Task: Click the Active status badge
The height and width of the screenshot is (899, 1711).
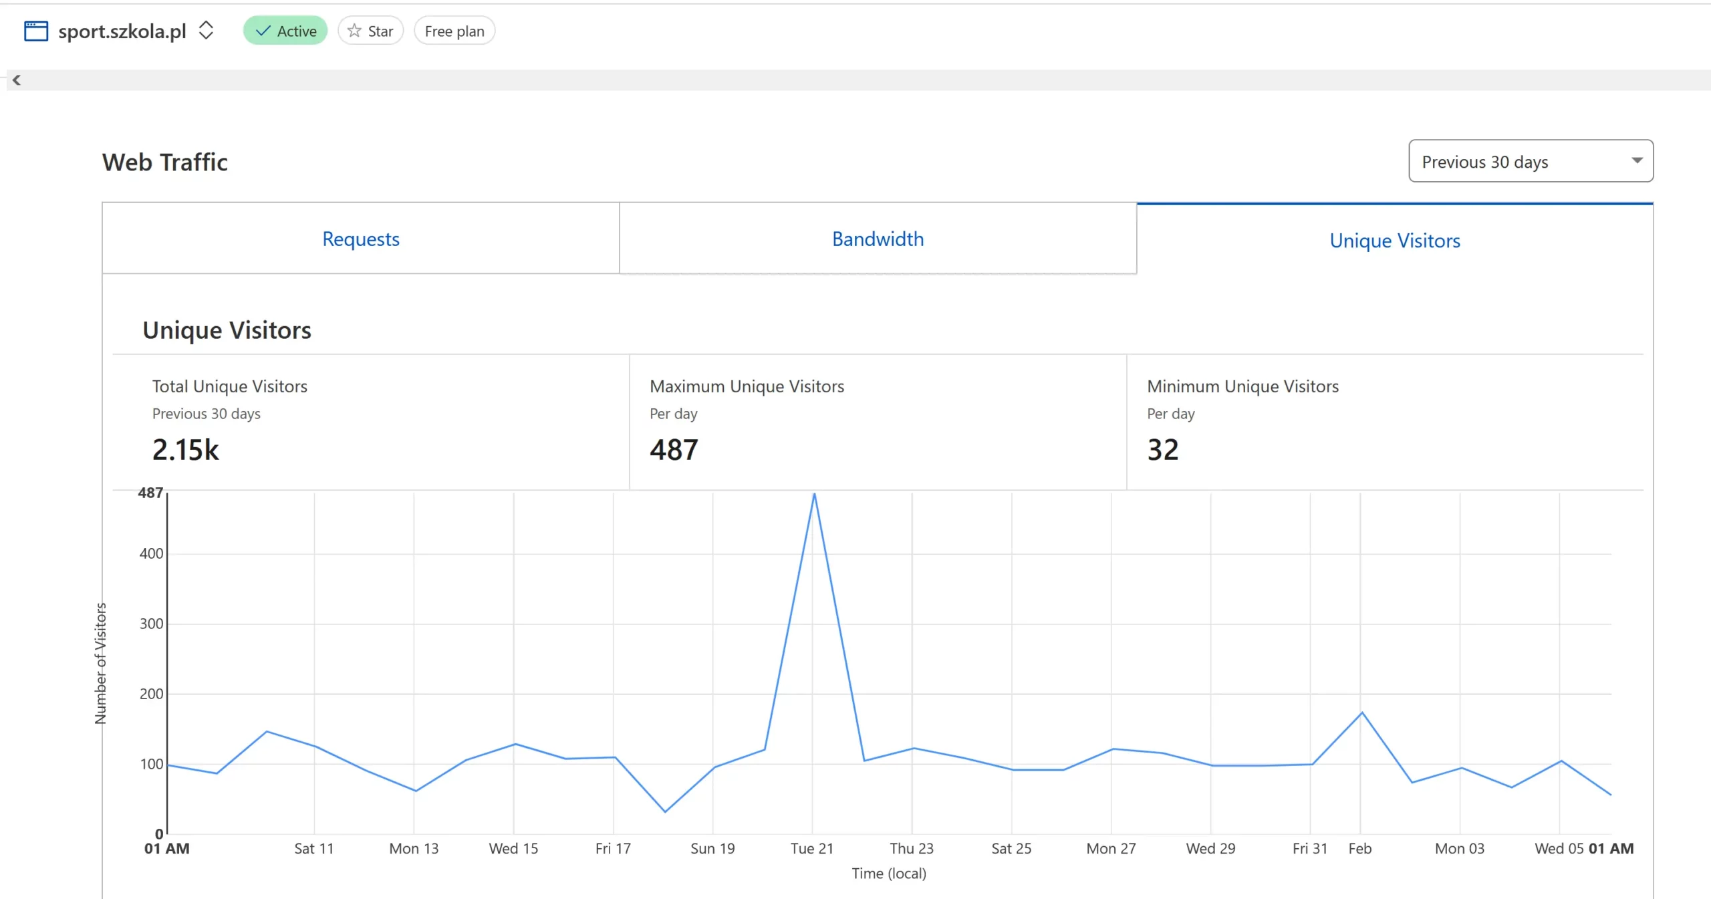Action: click(285, 31)
